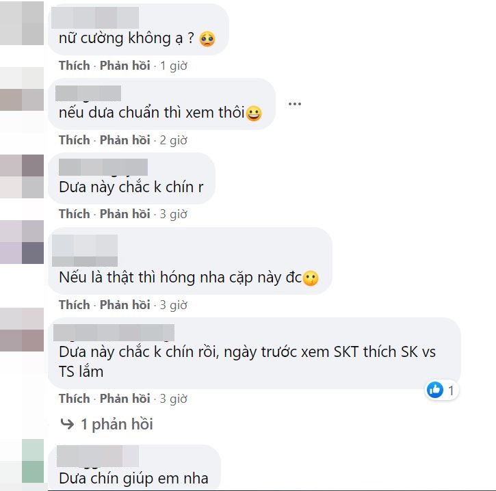Reply to "nếu dưa chuẩn thì xem thôi" comment
The width and height of the screenshot is (496, 491).
click(x=125, y=140)
